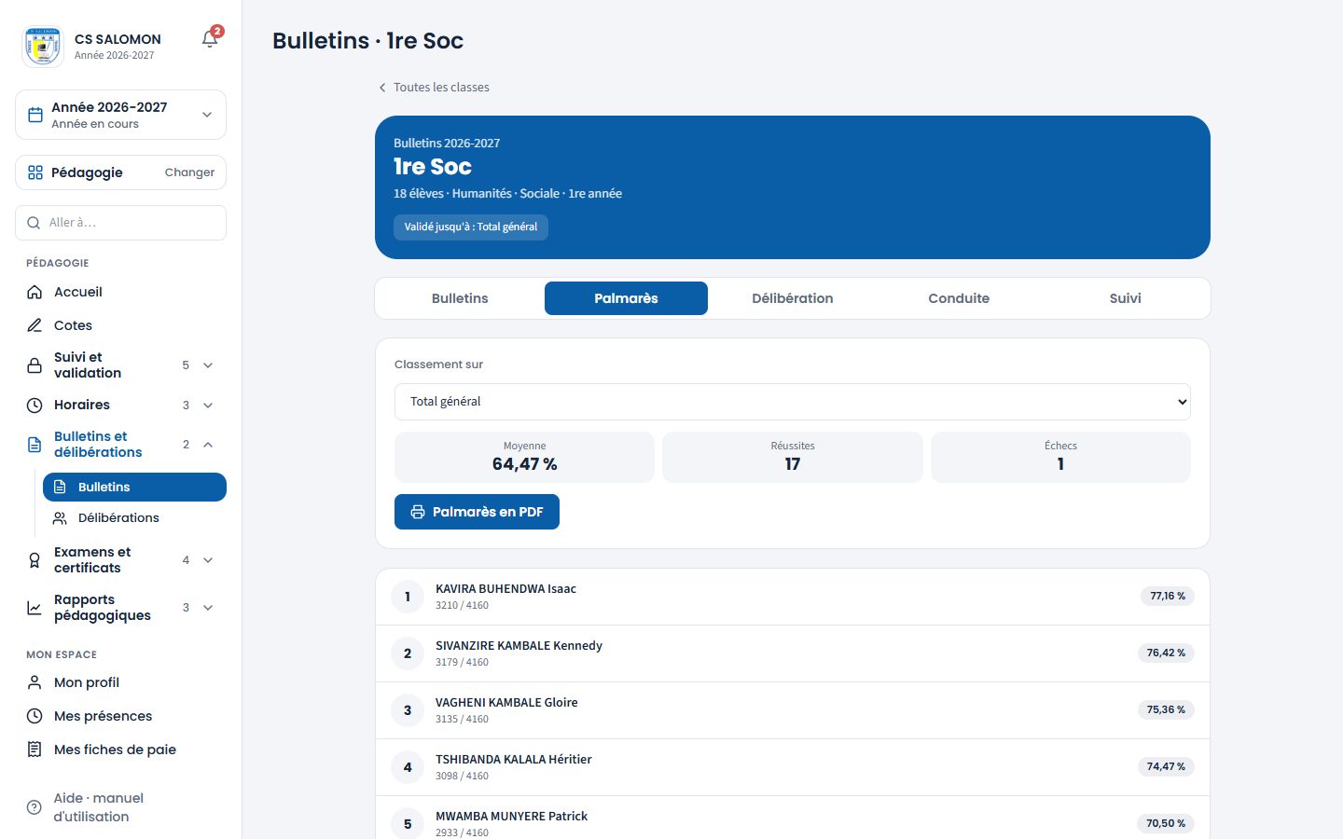This screenshot has width=1343, height=839.
Task: Click the Rapports pédagogiques chart icon
Action: pyautogui.click(x=35, y=608)
